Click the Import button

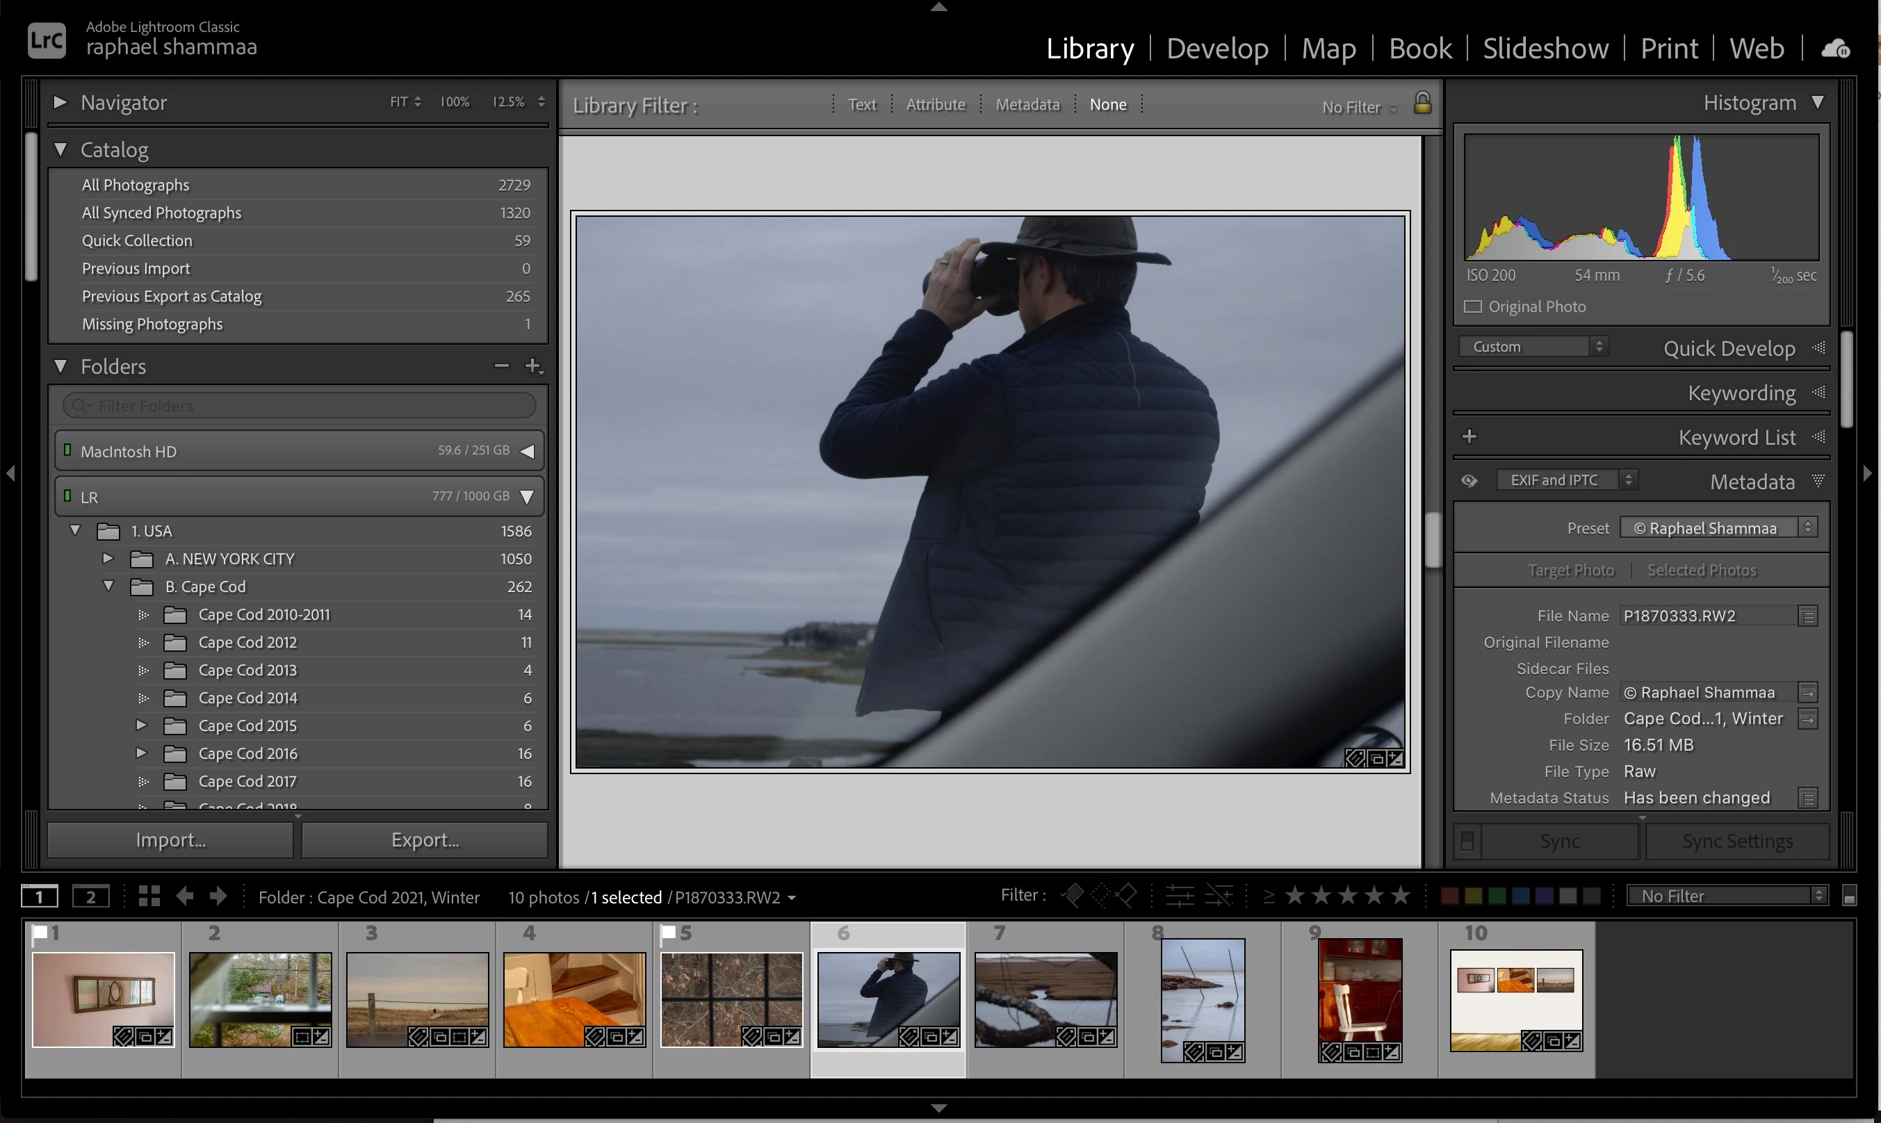pyautogui.click(x=170, y=840)
